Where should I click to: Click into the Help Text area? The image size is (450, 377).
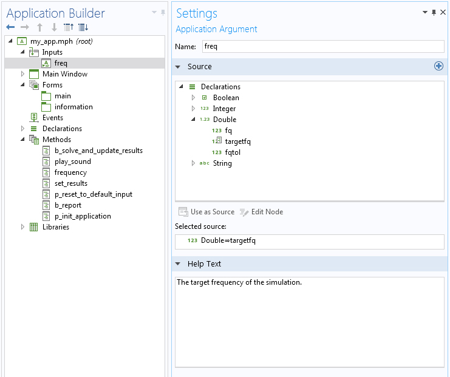(x=310, y=322)
